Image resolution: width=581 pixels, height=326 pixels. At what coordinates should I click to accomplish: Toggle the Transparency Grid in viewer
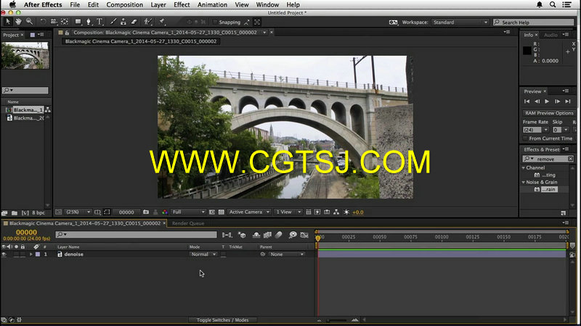tap(222, 212)
